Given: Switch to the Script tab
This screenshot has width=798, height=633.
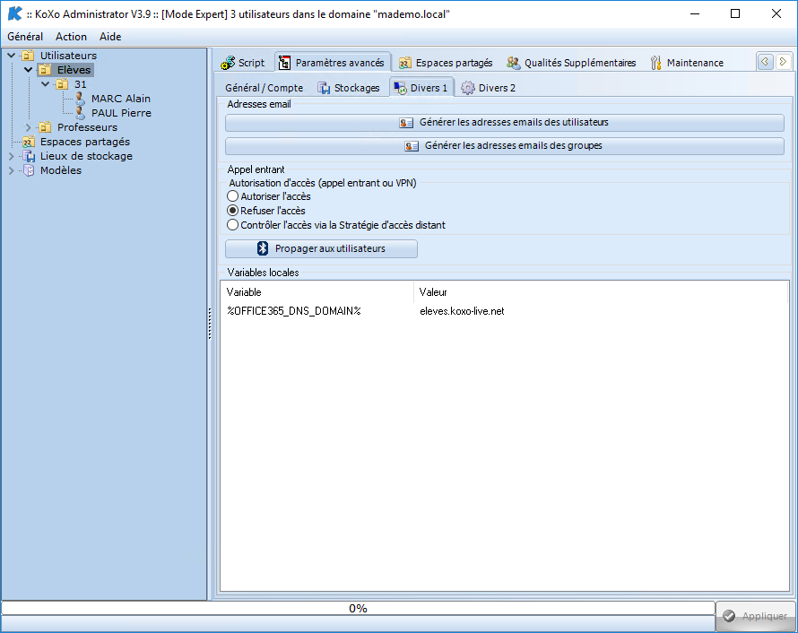Looking at the screenshot, I should pos(243,63).
